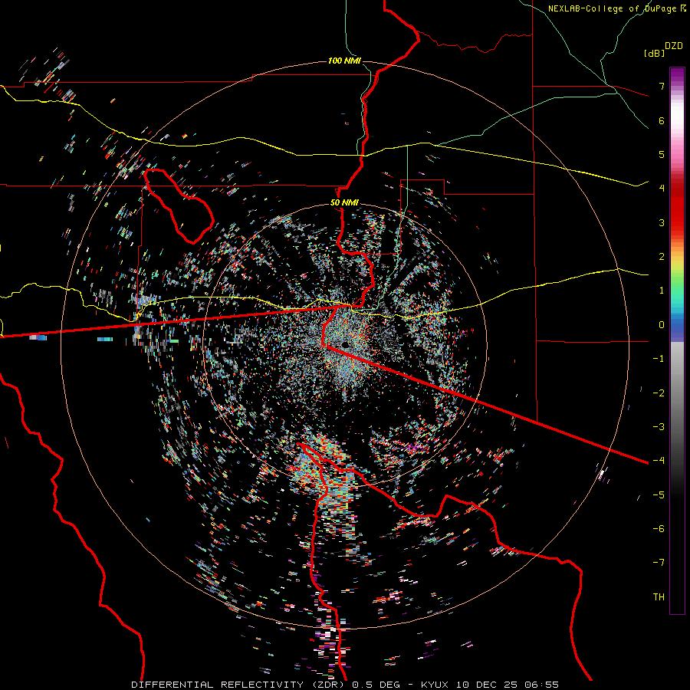Click the -3 scale value
Image resolution: width=690 pixels, height=690 pixels.
[x=659, y=427]
